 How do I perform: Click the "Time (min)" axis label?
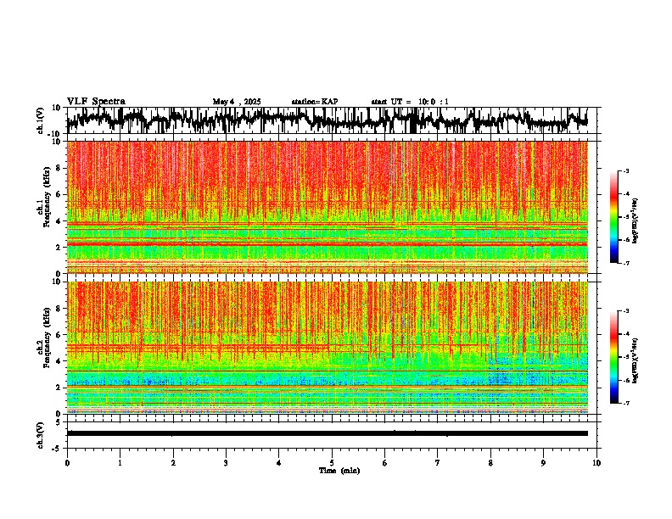click(x=339, y=471)
